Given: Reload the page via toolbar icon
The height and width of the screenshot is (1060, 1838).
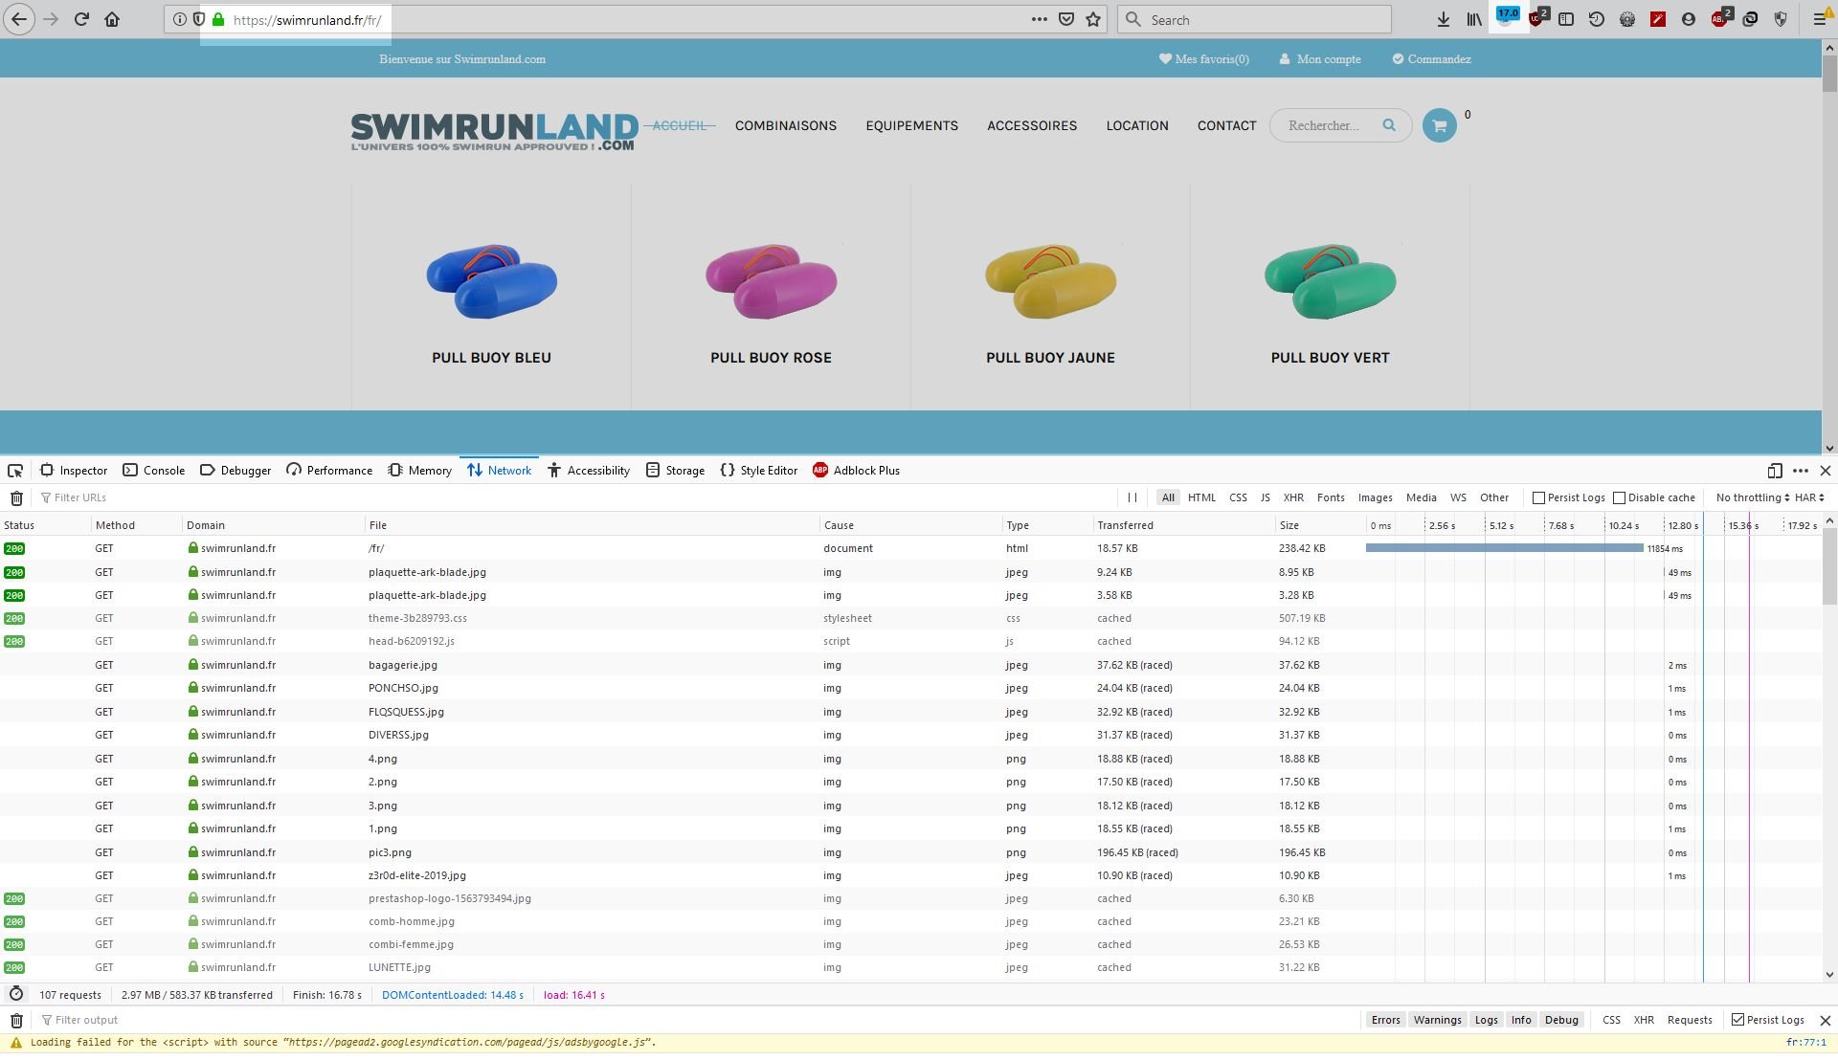Looking at the screenshot, I should (81, 19).
